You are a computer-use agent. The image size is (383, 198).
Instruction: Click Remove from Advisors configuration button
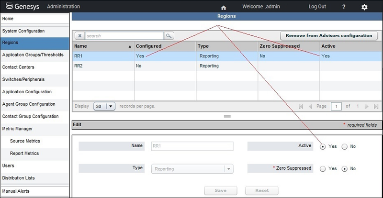click(329, 36)
